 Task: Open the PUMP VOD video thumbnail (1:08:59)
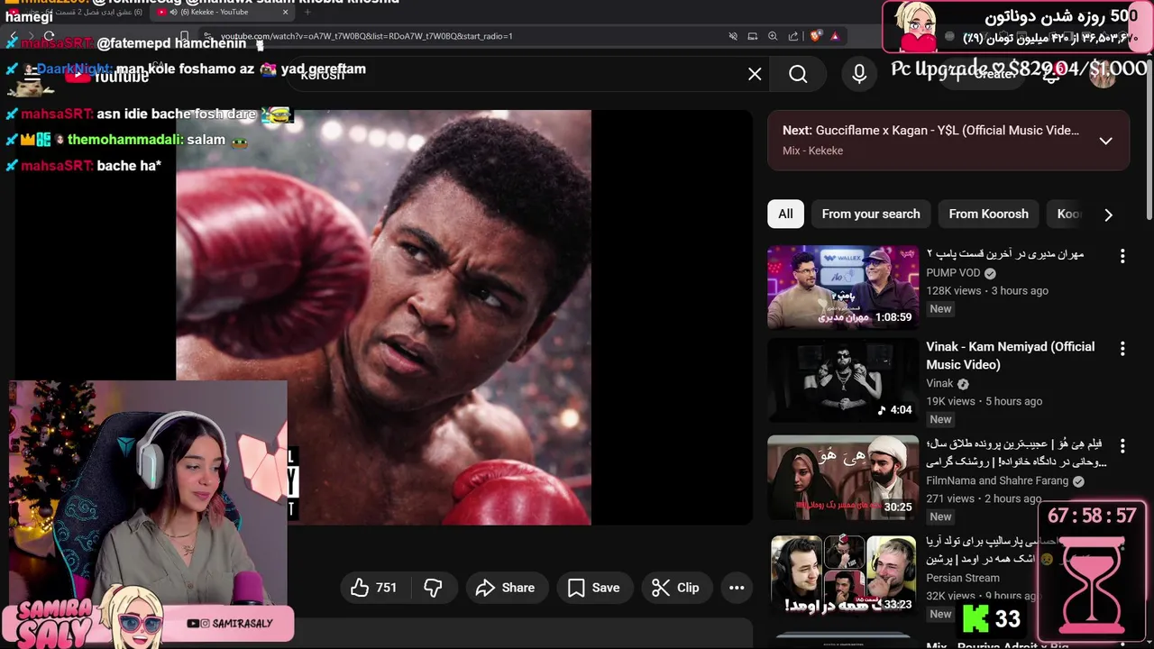click(x=843, y=288)
